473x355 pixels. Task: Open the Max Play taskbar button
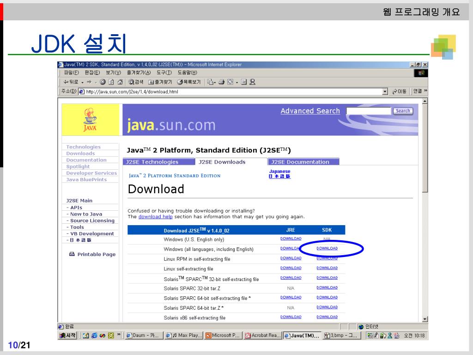click(x=184, y=336)
